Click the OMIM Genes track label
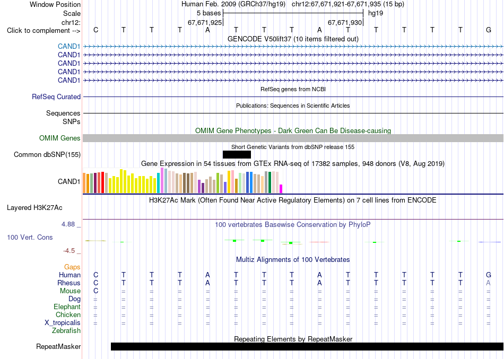 60,138
